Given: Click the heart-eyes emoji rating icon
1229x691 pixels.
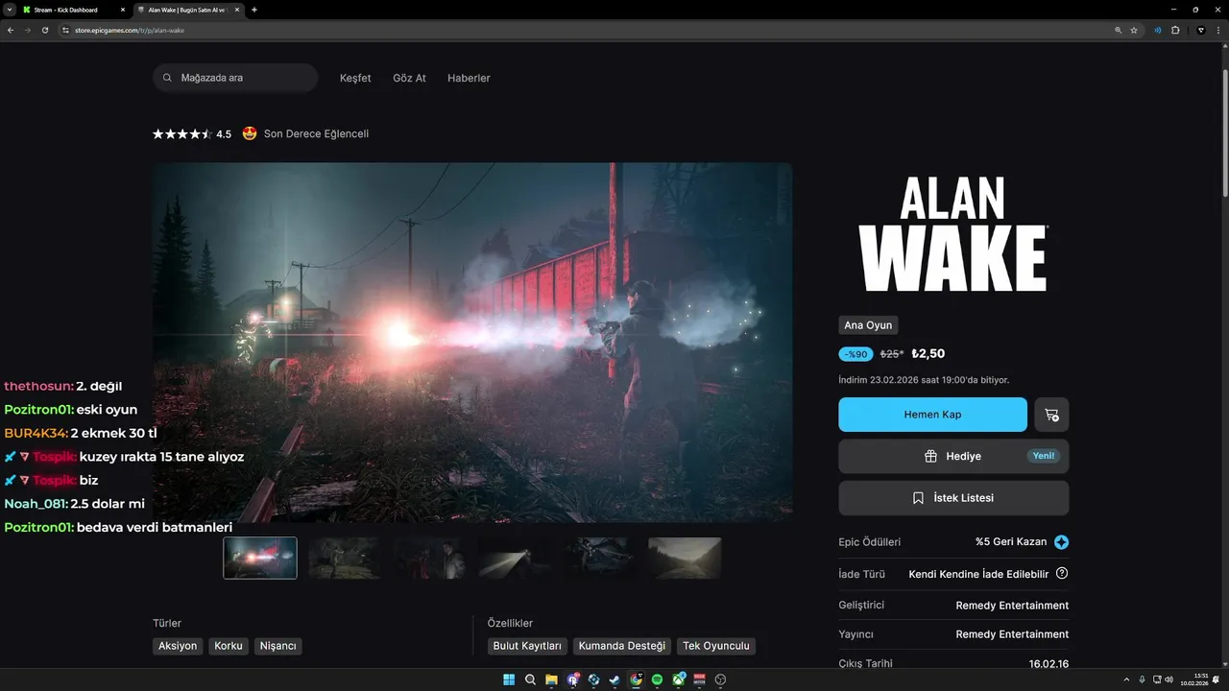Looking at the screenshot, I should pos(250,133).
